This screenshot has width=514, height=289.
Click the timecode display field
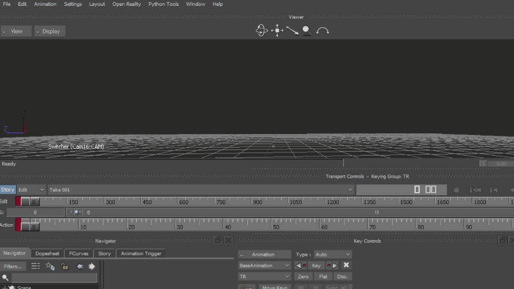point(401,189)
